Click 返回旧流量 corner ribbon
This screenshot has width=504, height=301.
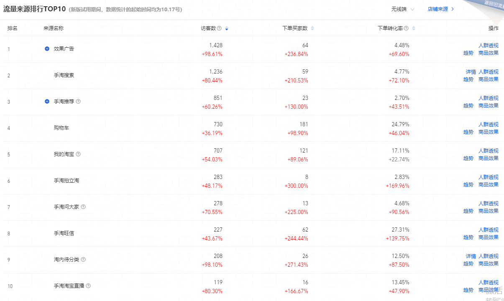tap(493, 4)
